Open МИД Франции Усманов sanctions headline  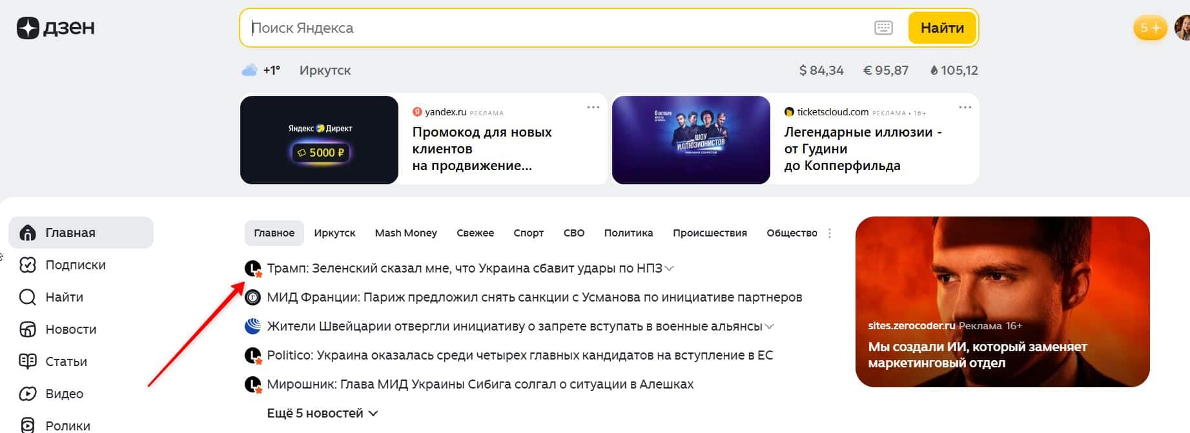pos(535,297)
